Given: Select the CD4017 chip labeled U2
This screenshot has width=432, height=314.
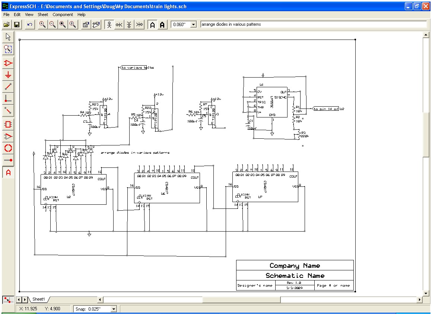Looking at the screenshot, I should tap(74, 189).
